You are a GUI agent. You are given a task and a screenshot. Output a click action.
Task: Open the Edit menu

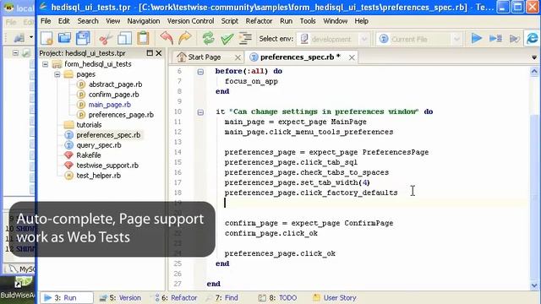click(x=64, y=21)
